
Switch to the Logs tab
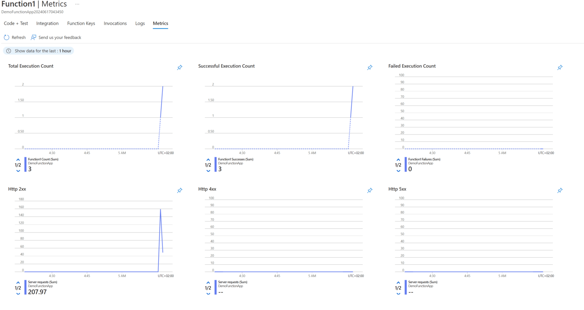pos(140,23)
